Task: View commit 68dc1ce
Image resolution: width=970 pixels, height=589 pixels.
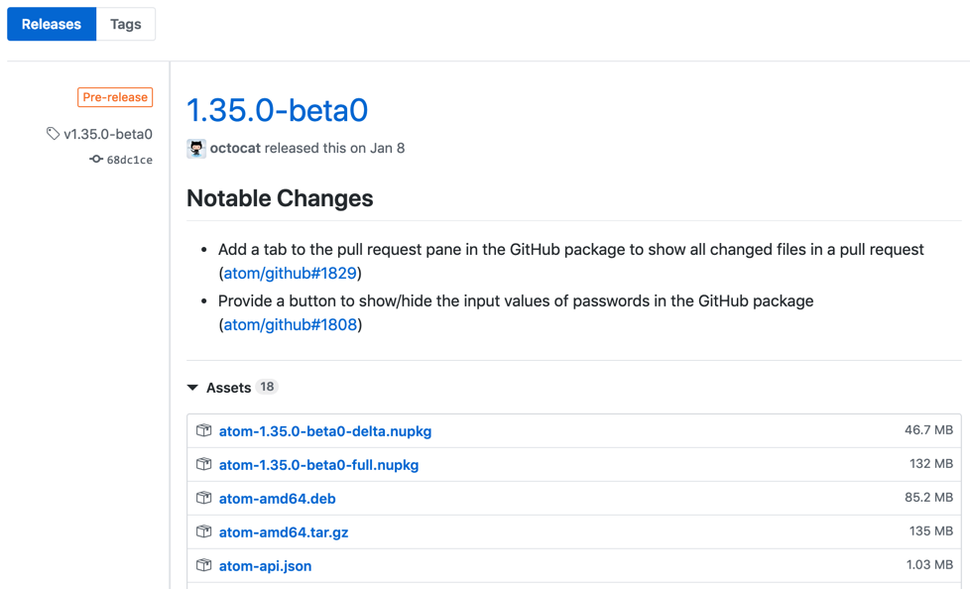Action: click(129, 160)
